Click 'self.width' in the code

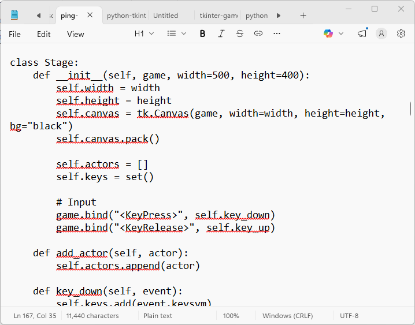[85, 88]
